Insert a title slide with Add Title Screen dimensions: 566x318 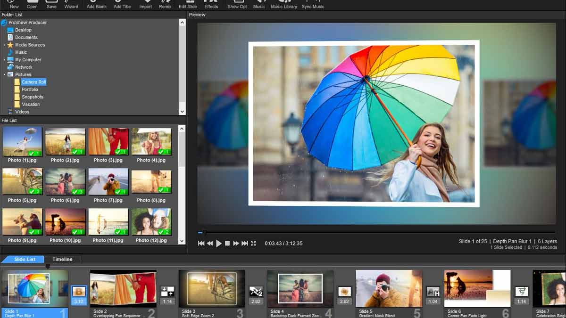pyautogui.click(x=122, y=5)
